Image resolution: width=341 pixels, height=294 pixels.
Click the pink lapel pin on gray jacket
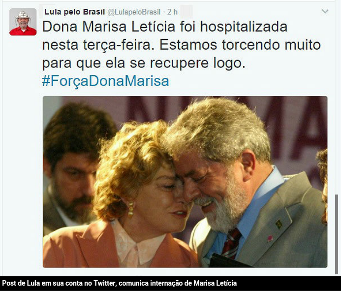tap(270, 238)
